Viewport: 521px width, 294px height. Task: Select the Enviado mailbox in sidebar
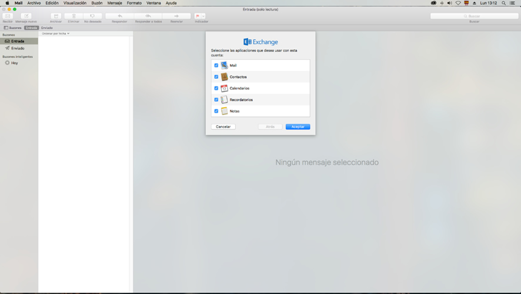[x=18, y=48]
